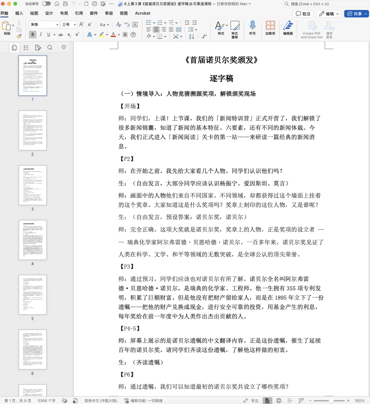Toggle strikethrough formatting
Viewport: 370px width, 404px height.
tap(61, 35)
